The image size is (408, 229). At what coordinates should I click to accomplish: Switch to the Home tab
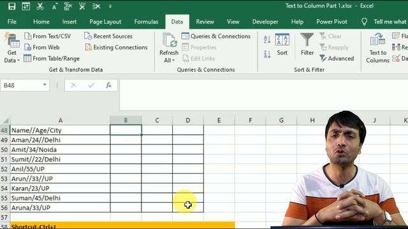[41, 22]
